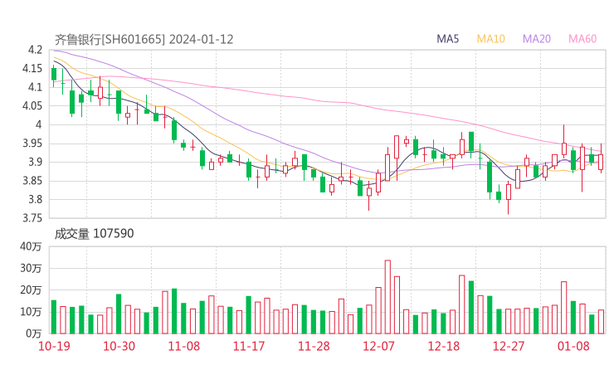Screen dimensions: 614x365
Task: Click the 0万 volume axis label
Action: coord(34,333)
